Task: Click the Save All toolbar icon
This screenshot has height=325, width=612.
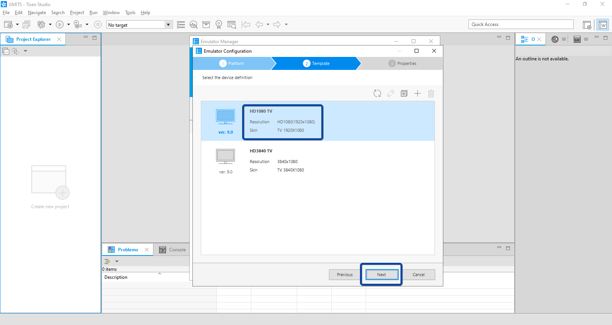Action: 26,24
